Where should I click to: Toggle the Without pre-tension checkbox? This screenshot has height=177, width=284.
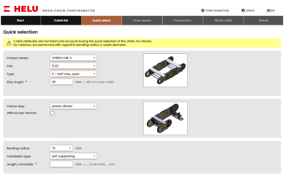[x=52, y=113]
